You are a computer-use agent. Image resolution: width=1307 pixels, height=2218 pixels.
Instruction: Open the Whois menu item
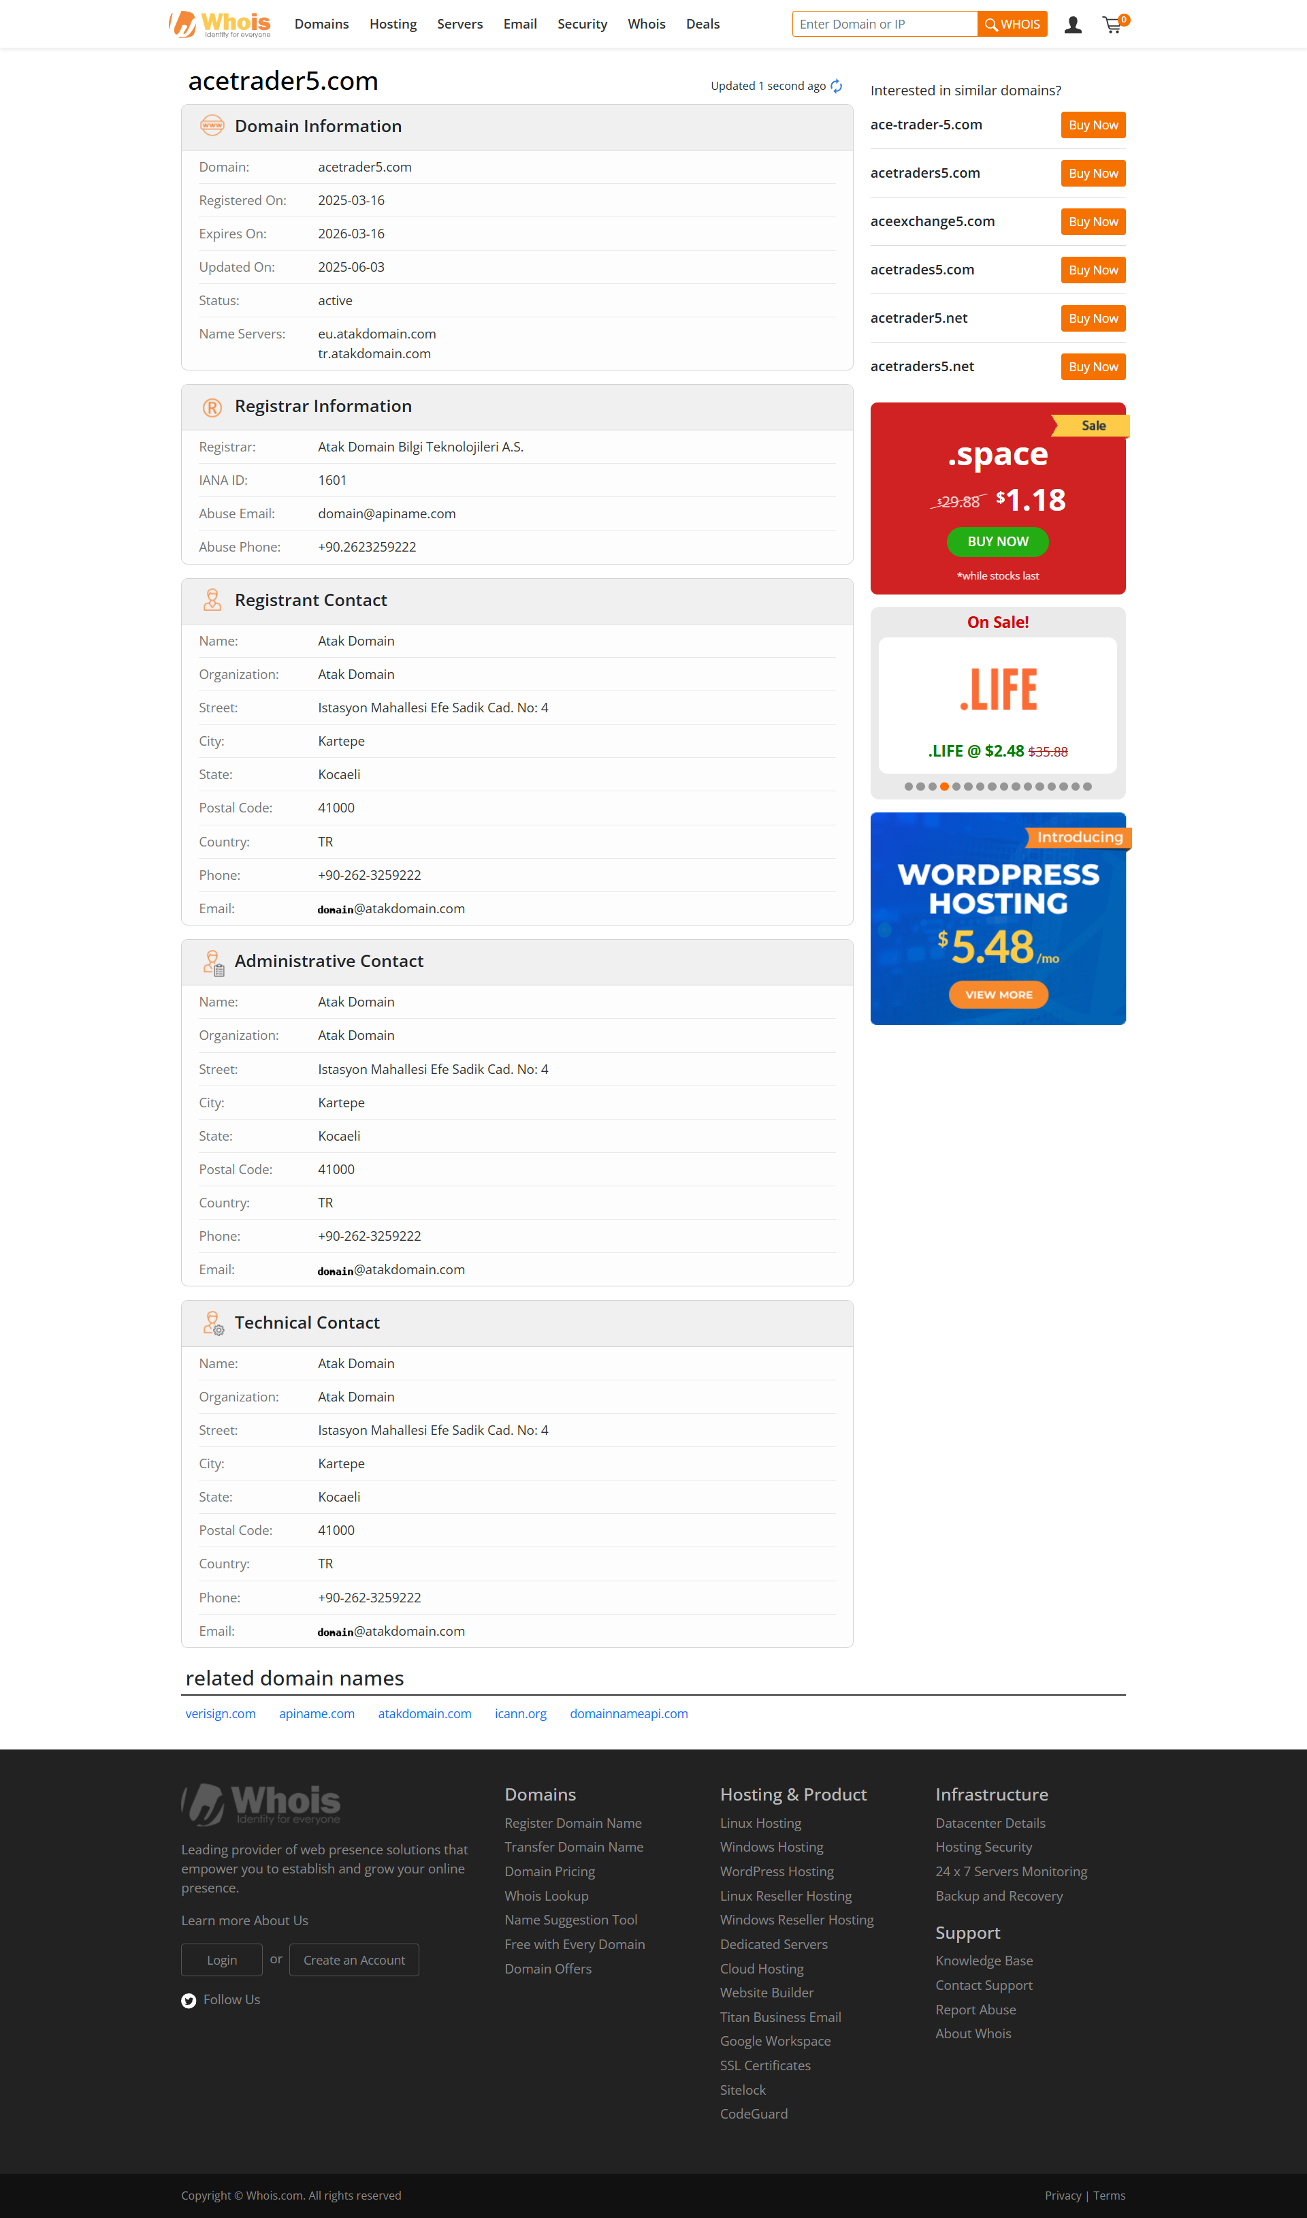(647, 24)
